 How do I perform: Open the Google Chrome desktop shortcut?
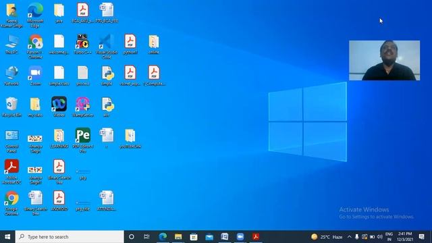pos(11,203)
